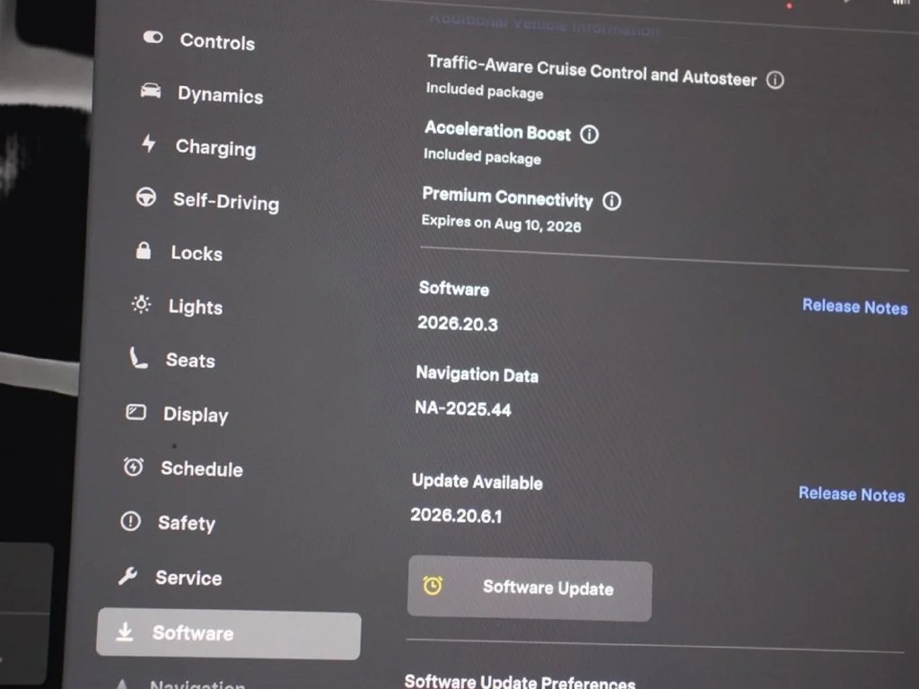Click the Traffic-Aware Cruise Control and Autosteer heading
The height and width of the screenshot is (689, 919).
click(592, 71)
